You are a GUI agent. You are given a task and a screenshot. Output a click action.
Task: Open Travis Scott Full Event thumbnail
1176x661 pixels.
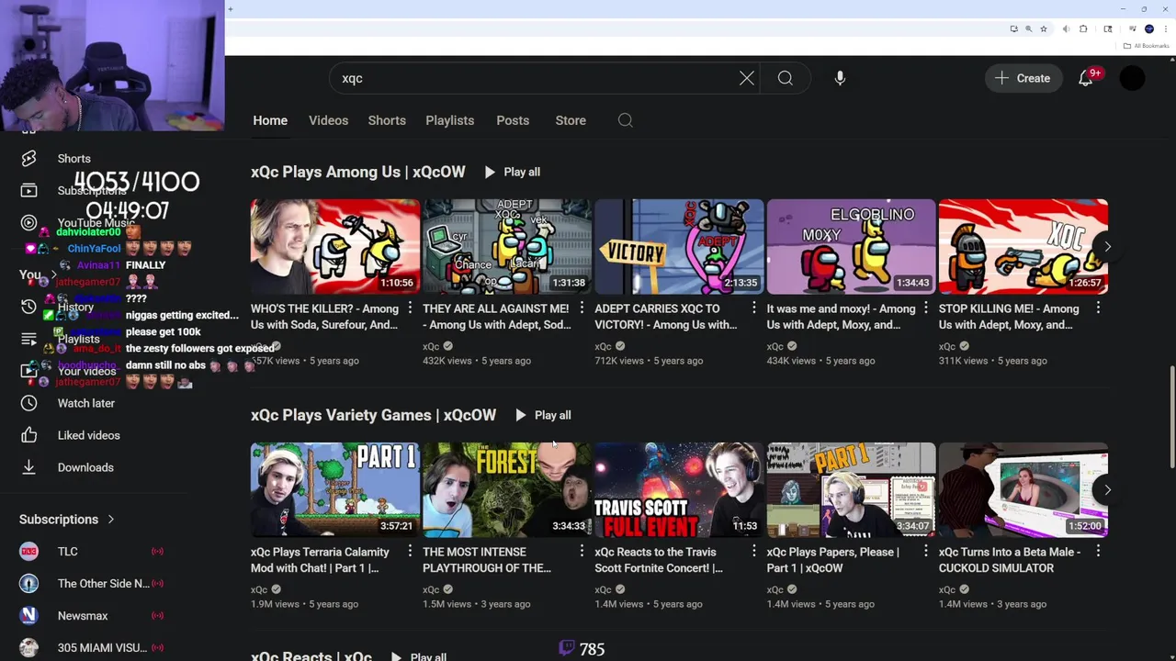point(679,489)
